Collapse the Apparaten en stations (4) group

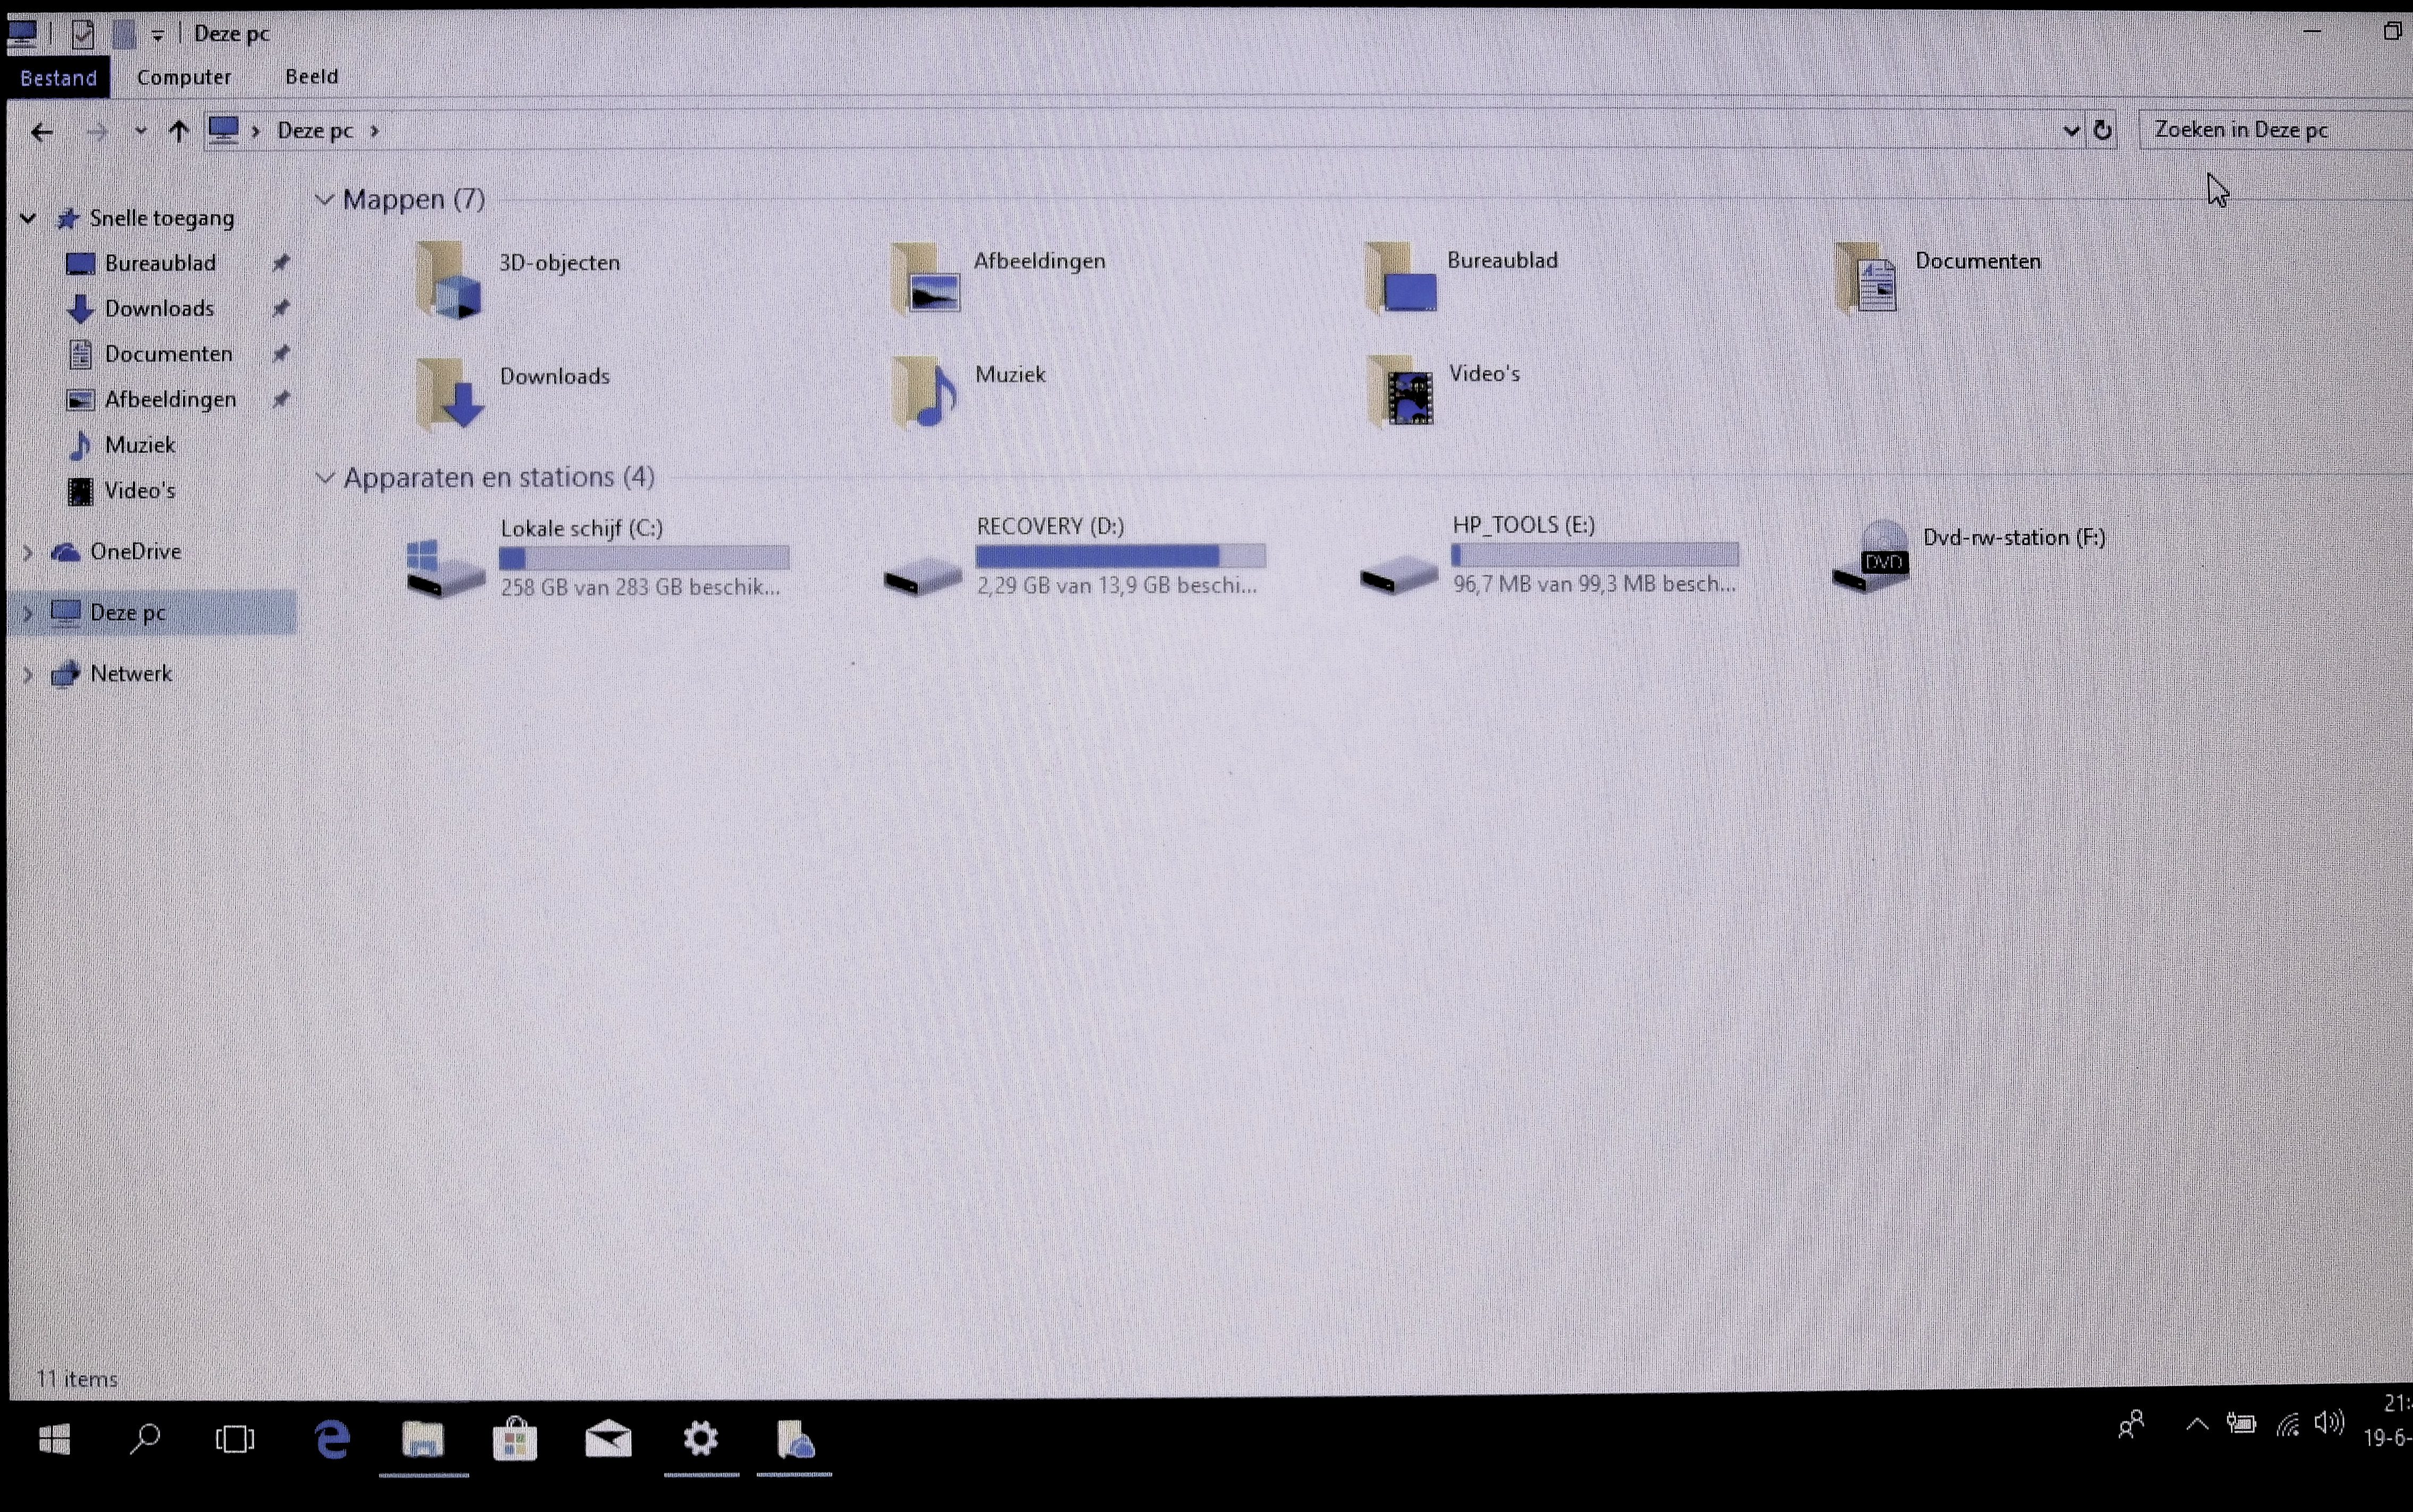click(324, 477)
